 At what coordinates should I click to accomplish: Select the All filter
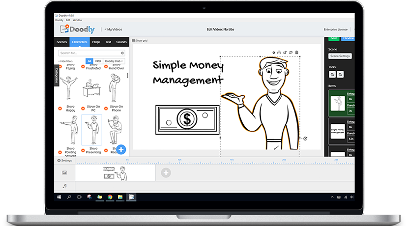(x=89, y=61)
